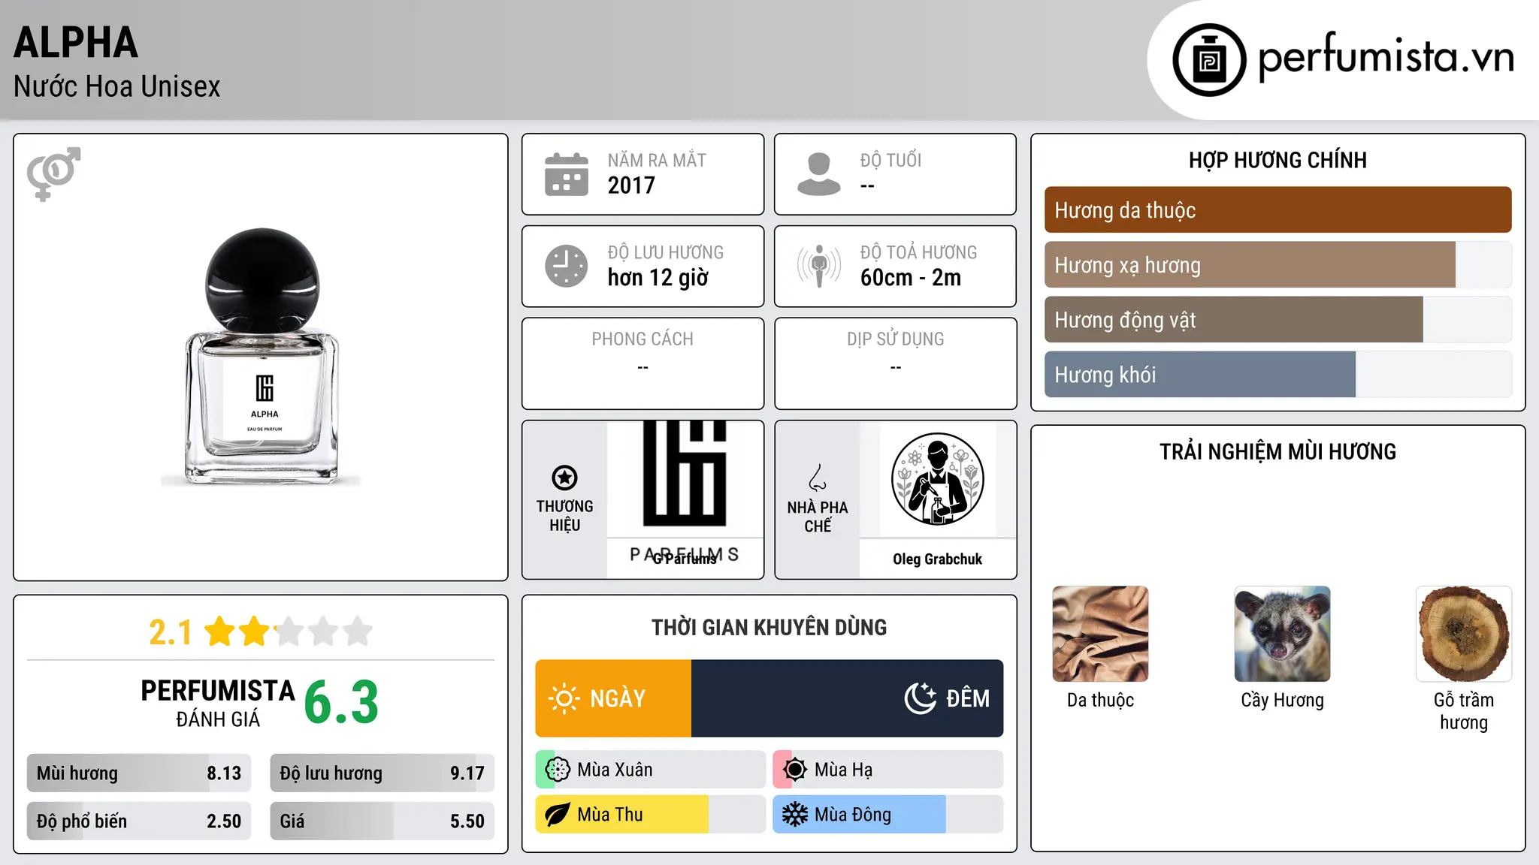Click the Da thuộc note label
Screen dimensions: 1539x865
[1100, 701]
